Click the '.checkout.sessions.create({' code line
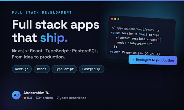This screenshot has width=184, height=110. coord(137,39)
